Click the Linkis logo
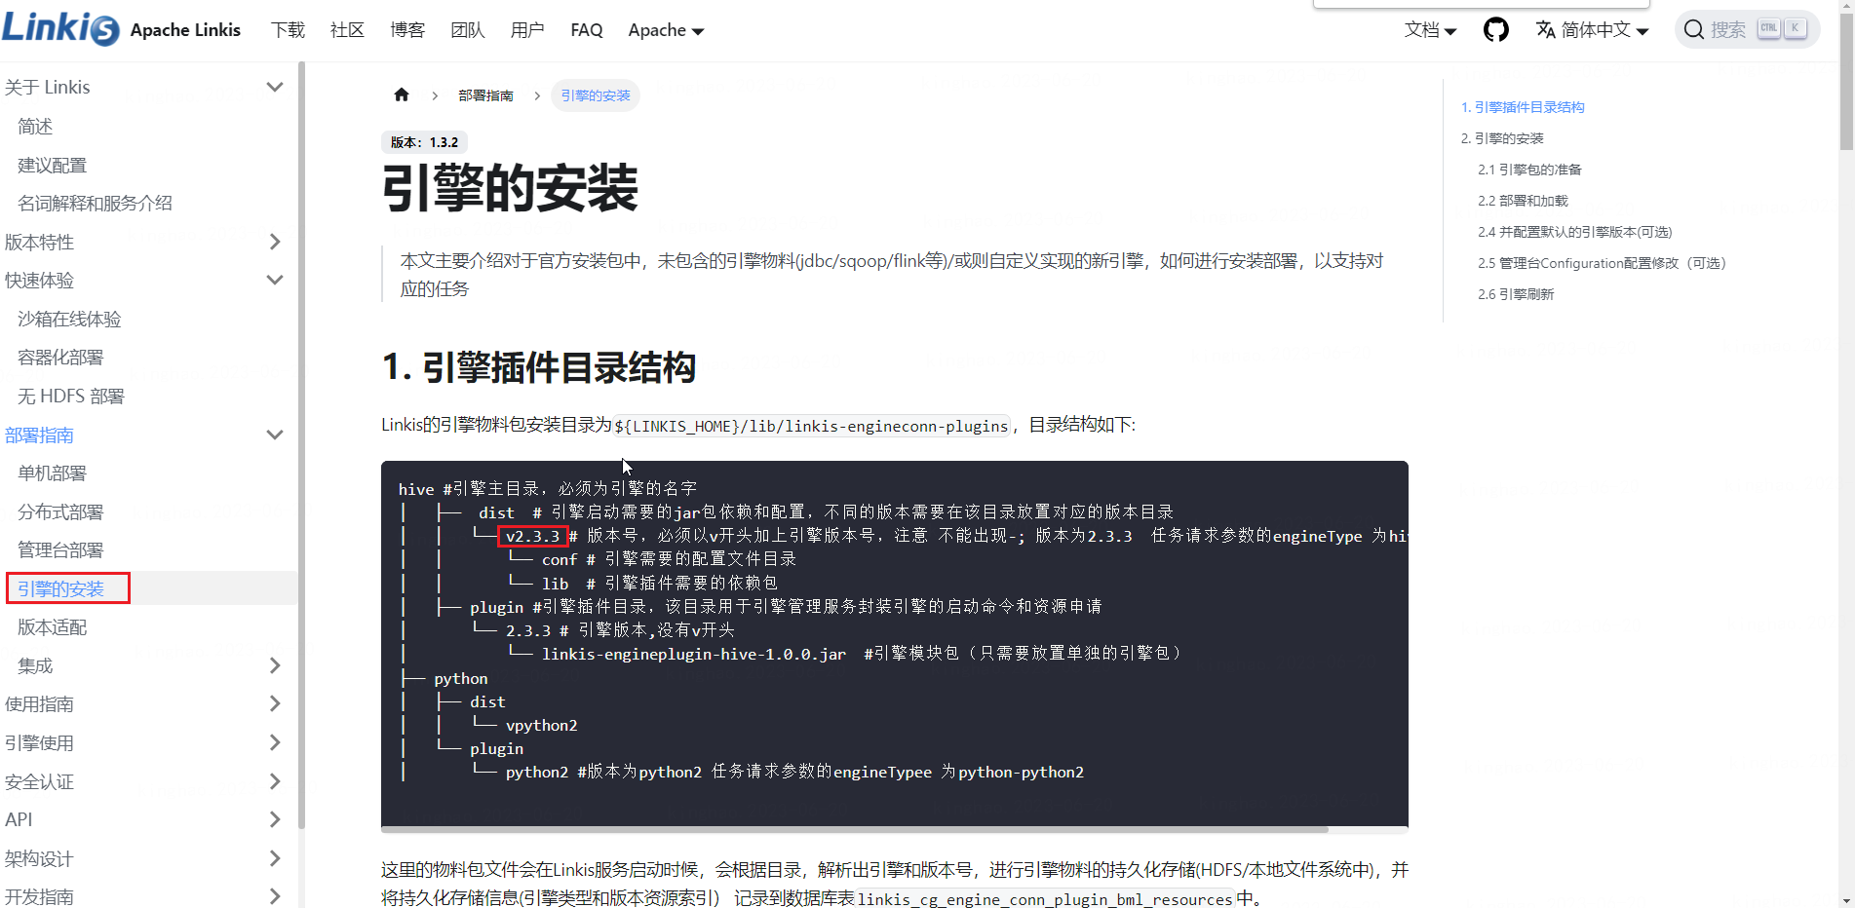Screen dimensions: 1855x908 (x=60, y=28)
